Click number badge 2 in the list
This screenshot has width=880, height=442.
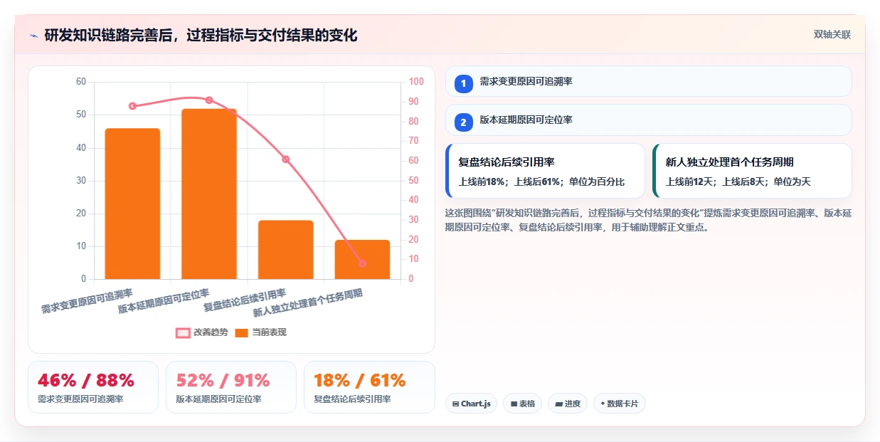coord(463,122)
